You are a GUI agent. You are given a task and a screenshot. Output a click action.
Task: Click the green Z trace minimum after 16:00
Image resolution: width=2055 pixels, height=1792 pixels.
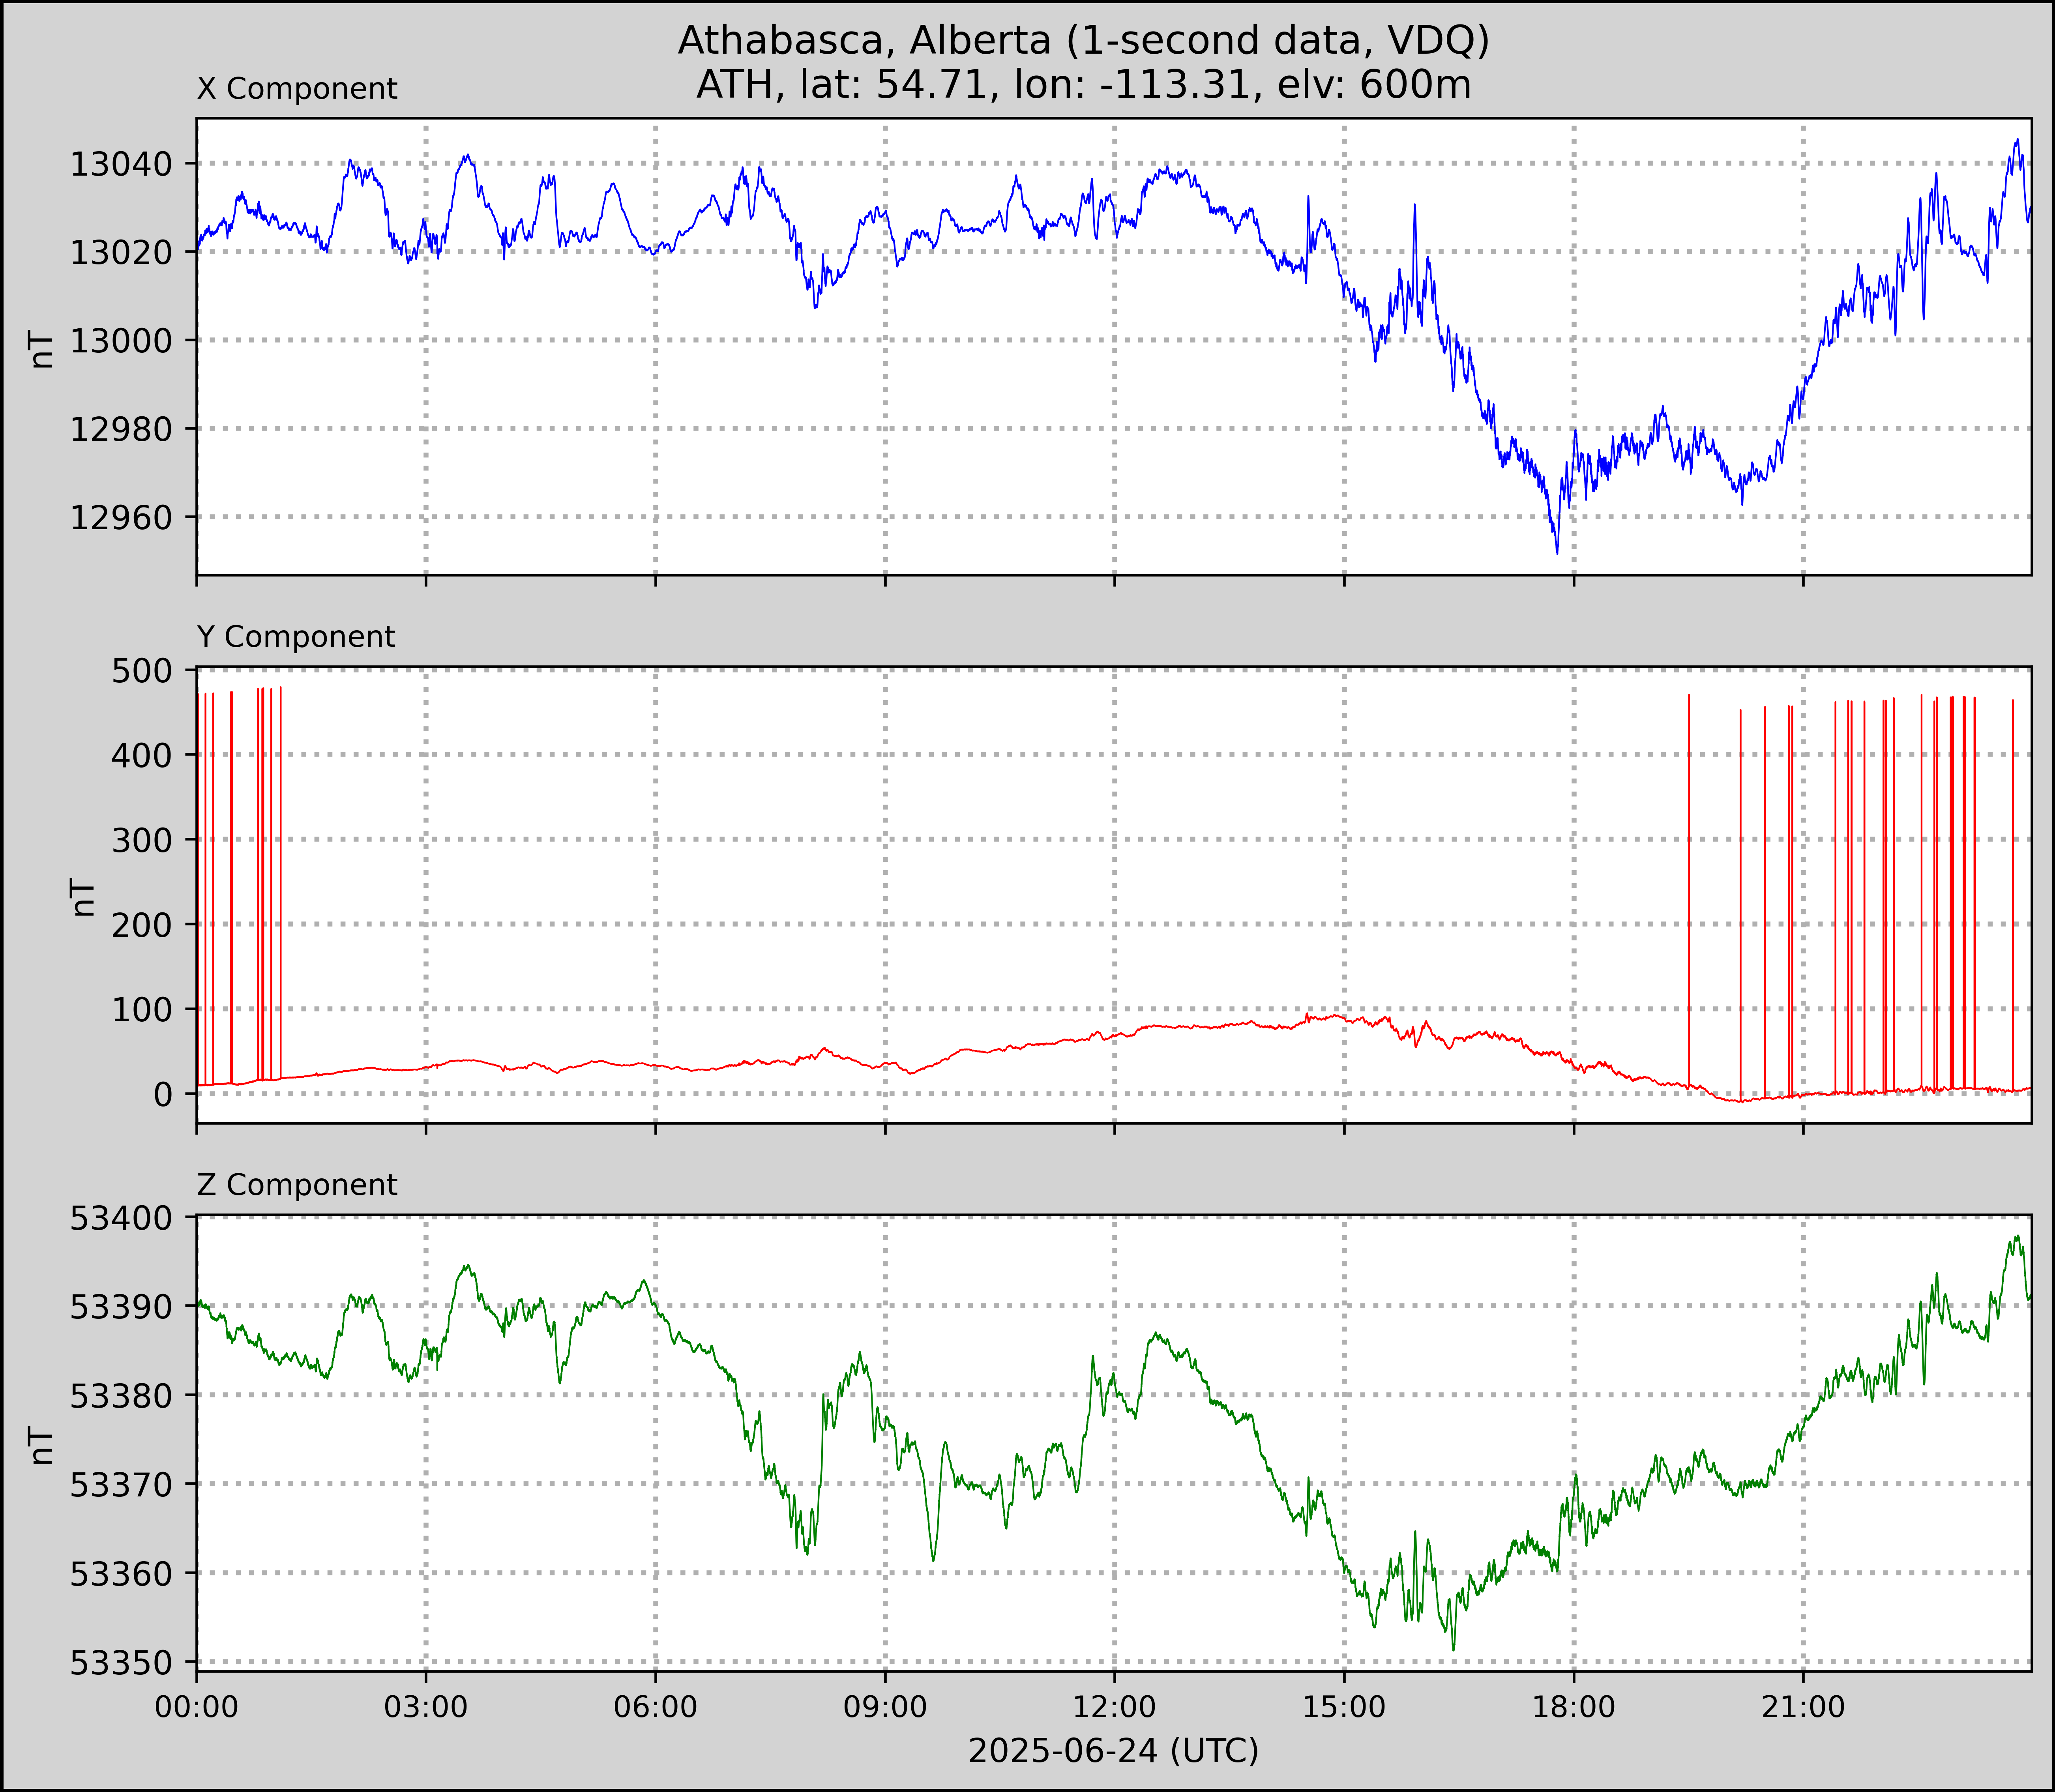click(1453, 1648)
